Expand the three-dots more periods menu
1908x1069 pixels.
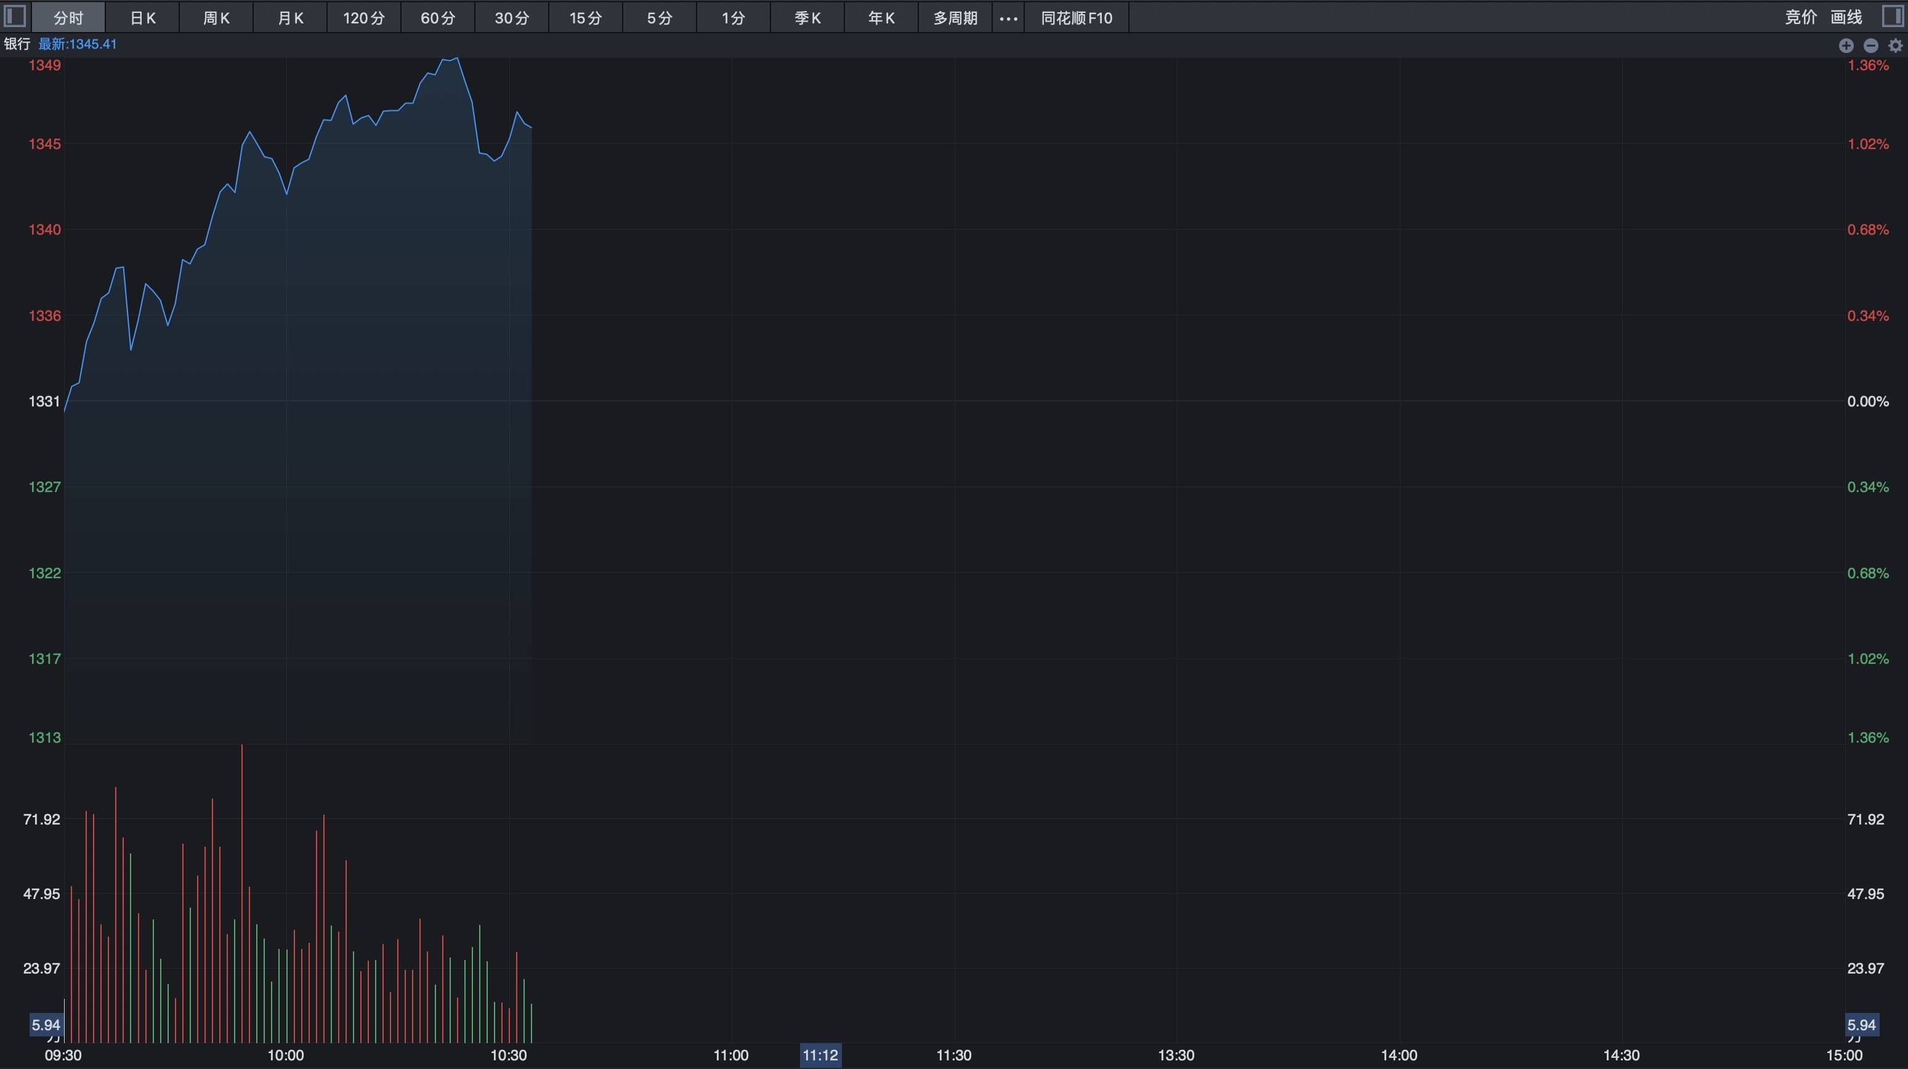(x=1008, y=18)
